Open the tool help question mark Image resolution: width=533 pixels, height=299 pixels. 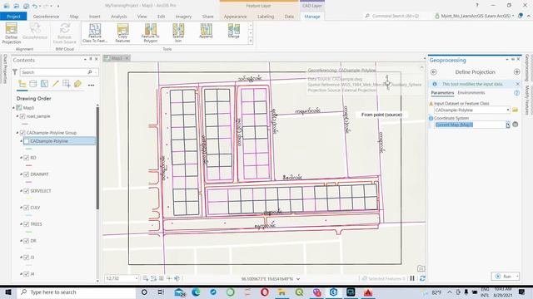click(x=516, y=93)
